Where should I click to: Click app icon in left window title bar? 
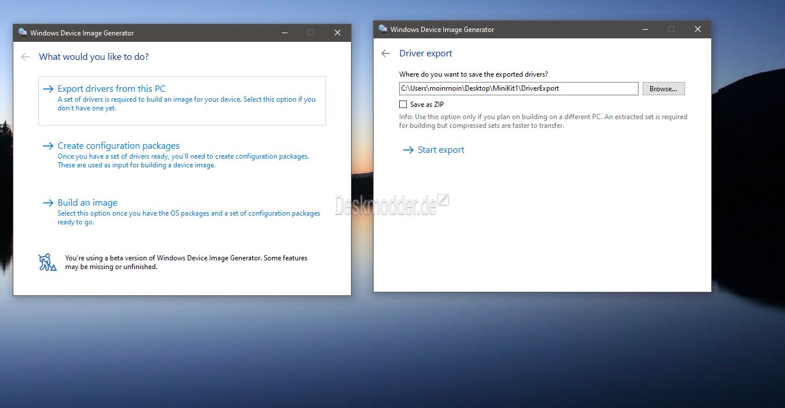(x=23, y=33)
